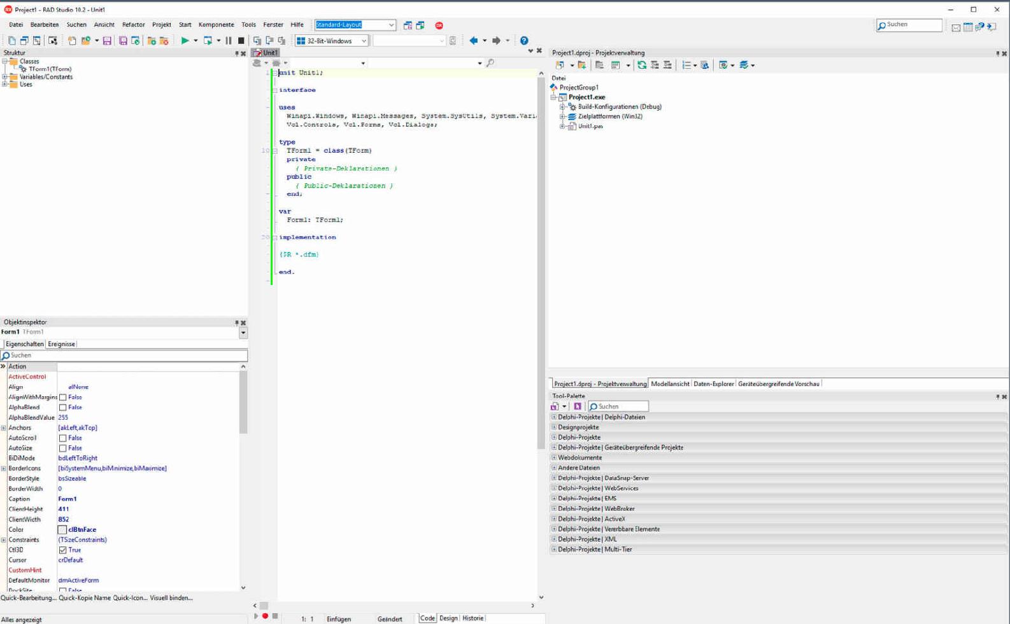Pin the Struktur panel with pushpin icon
The image size is (1010, 624).
236,53
